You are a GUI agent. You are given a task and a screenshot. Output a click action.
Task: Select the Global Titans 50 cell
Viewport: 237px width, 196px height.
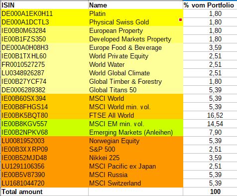(x=135, y=90)
